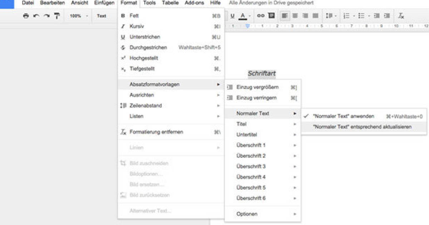Click the print icon in toolbar
This screenshot has width=429, height=225.
point(26,16)
